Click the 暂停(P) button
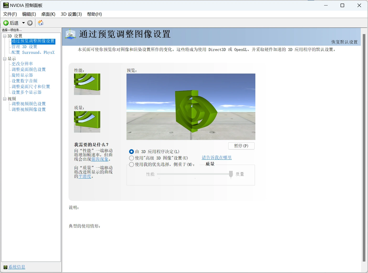Screen dimensions: 368x273 click(241, 146)
